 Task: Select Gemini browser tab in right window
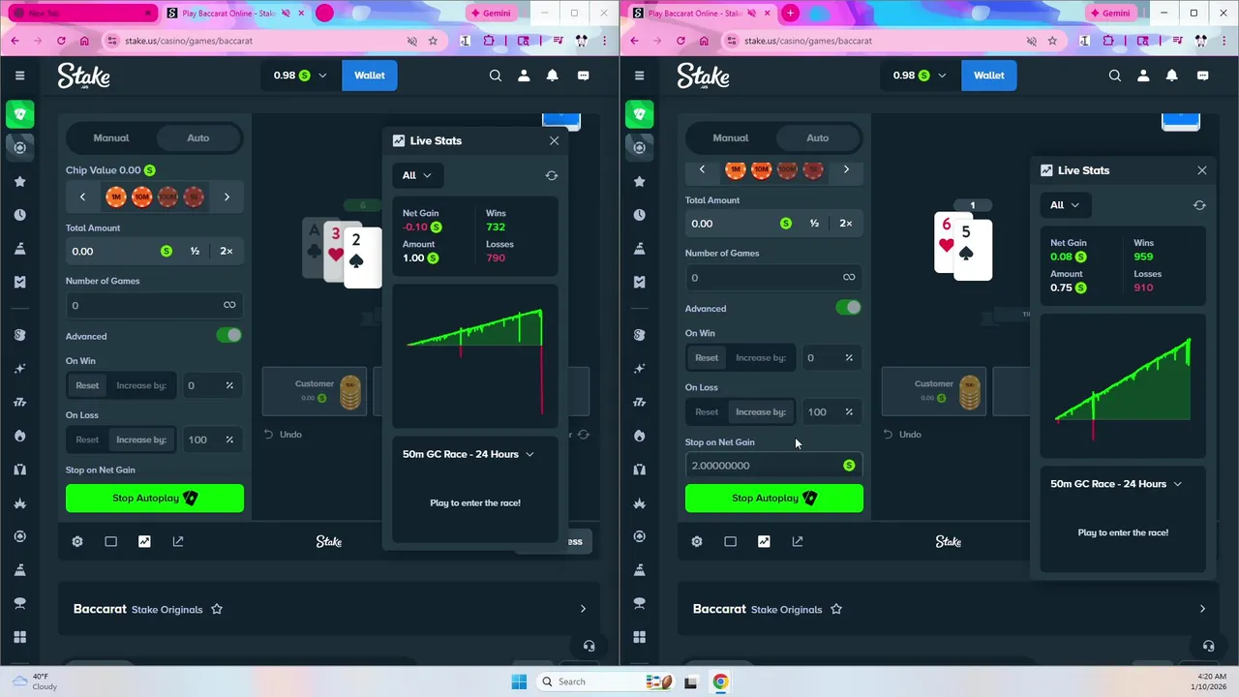click(1109, 14)
